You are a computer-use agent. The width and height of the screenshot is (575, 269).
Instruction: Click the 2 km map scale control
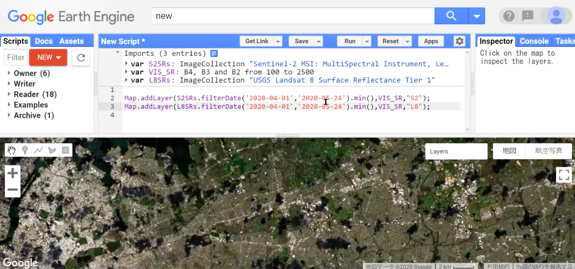click(x=456, y=266)
